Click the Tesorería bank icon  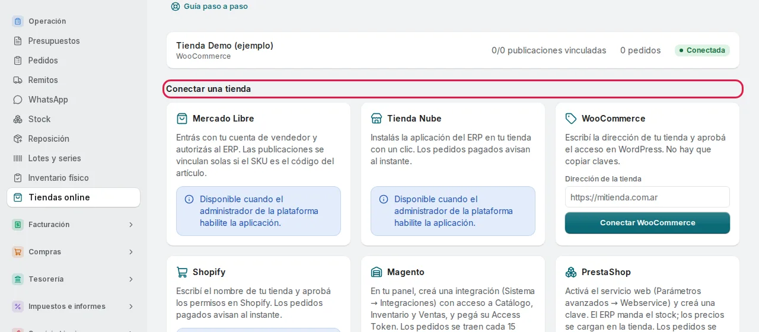pyautogui.click(x=18, y=279)
